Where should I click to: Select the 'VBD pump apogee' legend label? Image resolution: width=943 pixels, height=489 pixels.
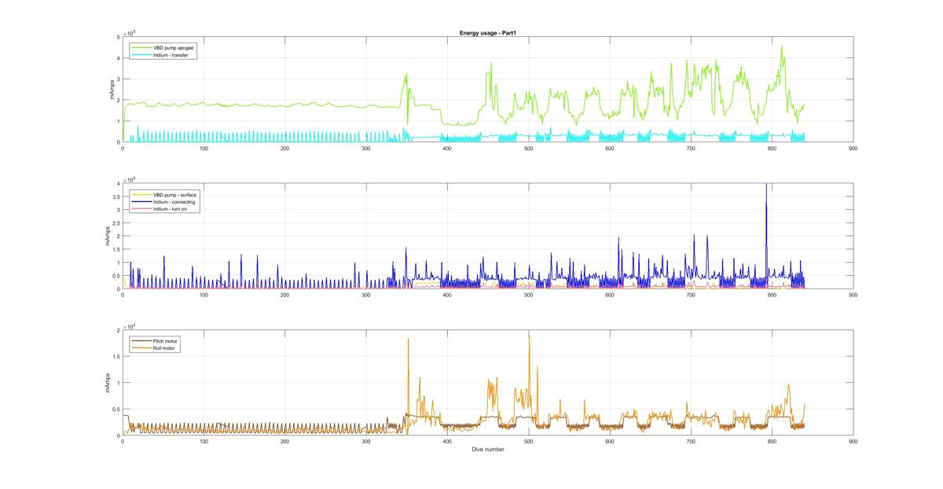[174, 48]
